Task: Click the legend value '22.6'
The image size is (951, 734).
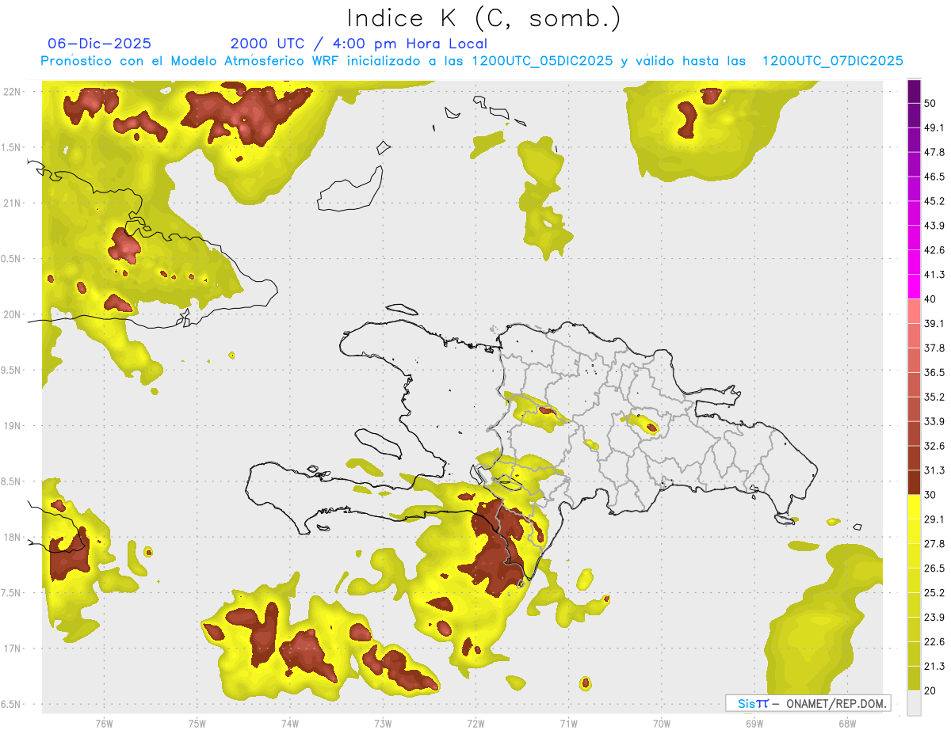Action: tap(934, 642)
